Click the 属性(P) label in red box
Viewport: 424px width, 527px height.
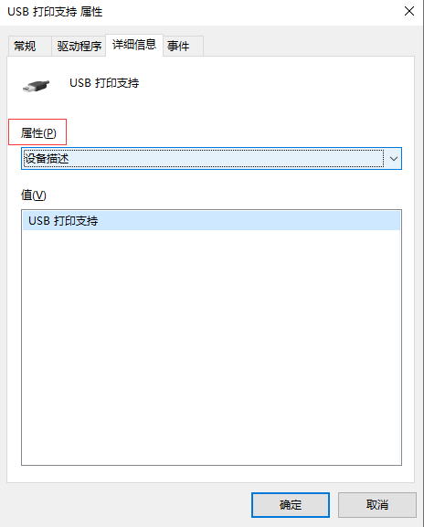(38, 133)
